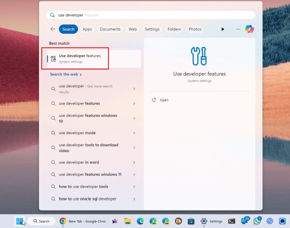Launch Windows Terminal from the taskbar
This screenshot has height=228, width=290.
[232, 221]
